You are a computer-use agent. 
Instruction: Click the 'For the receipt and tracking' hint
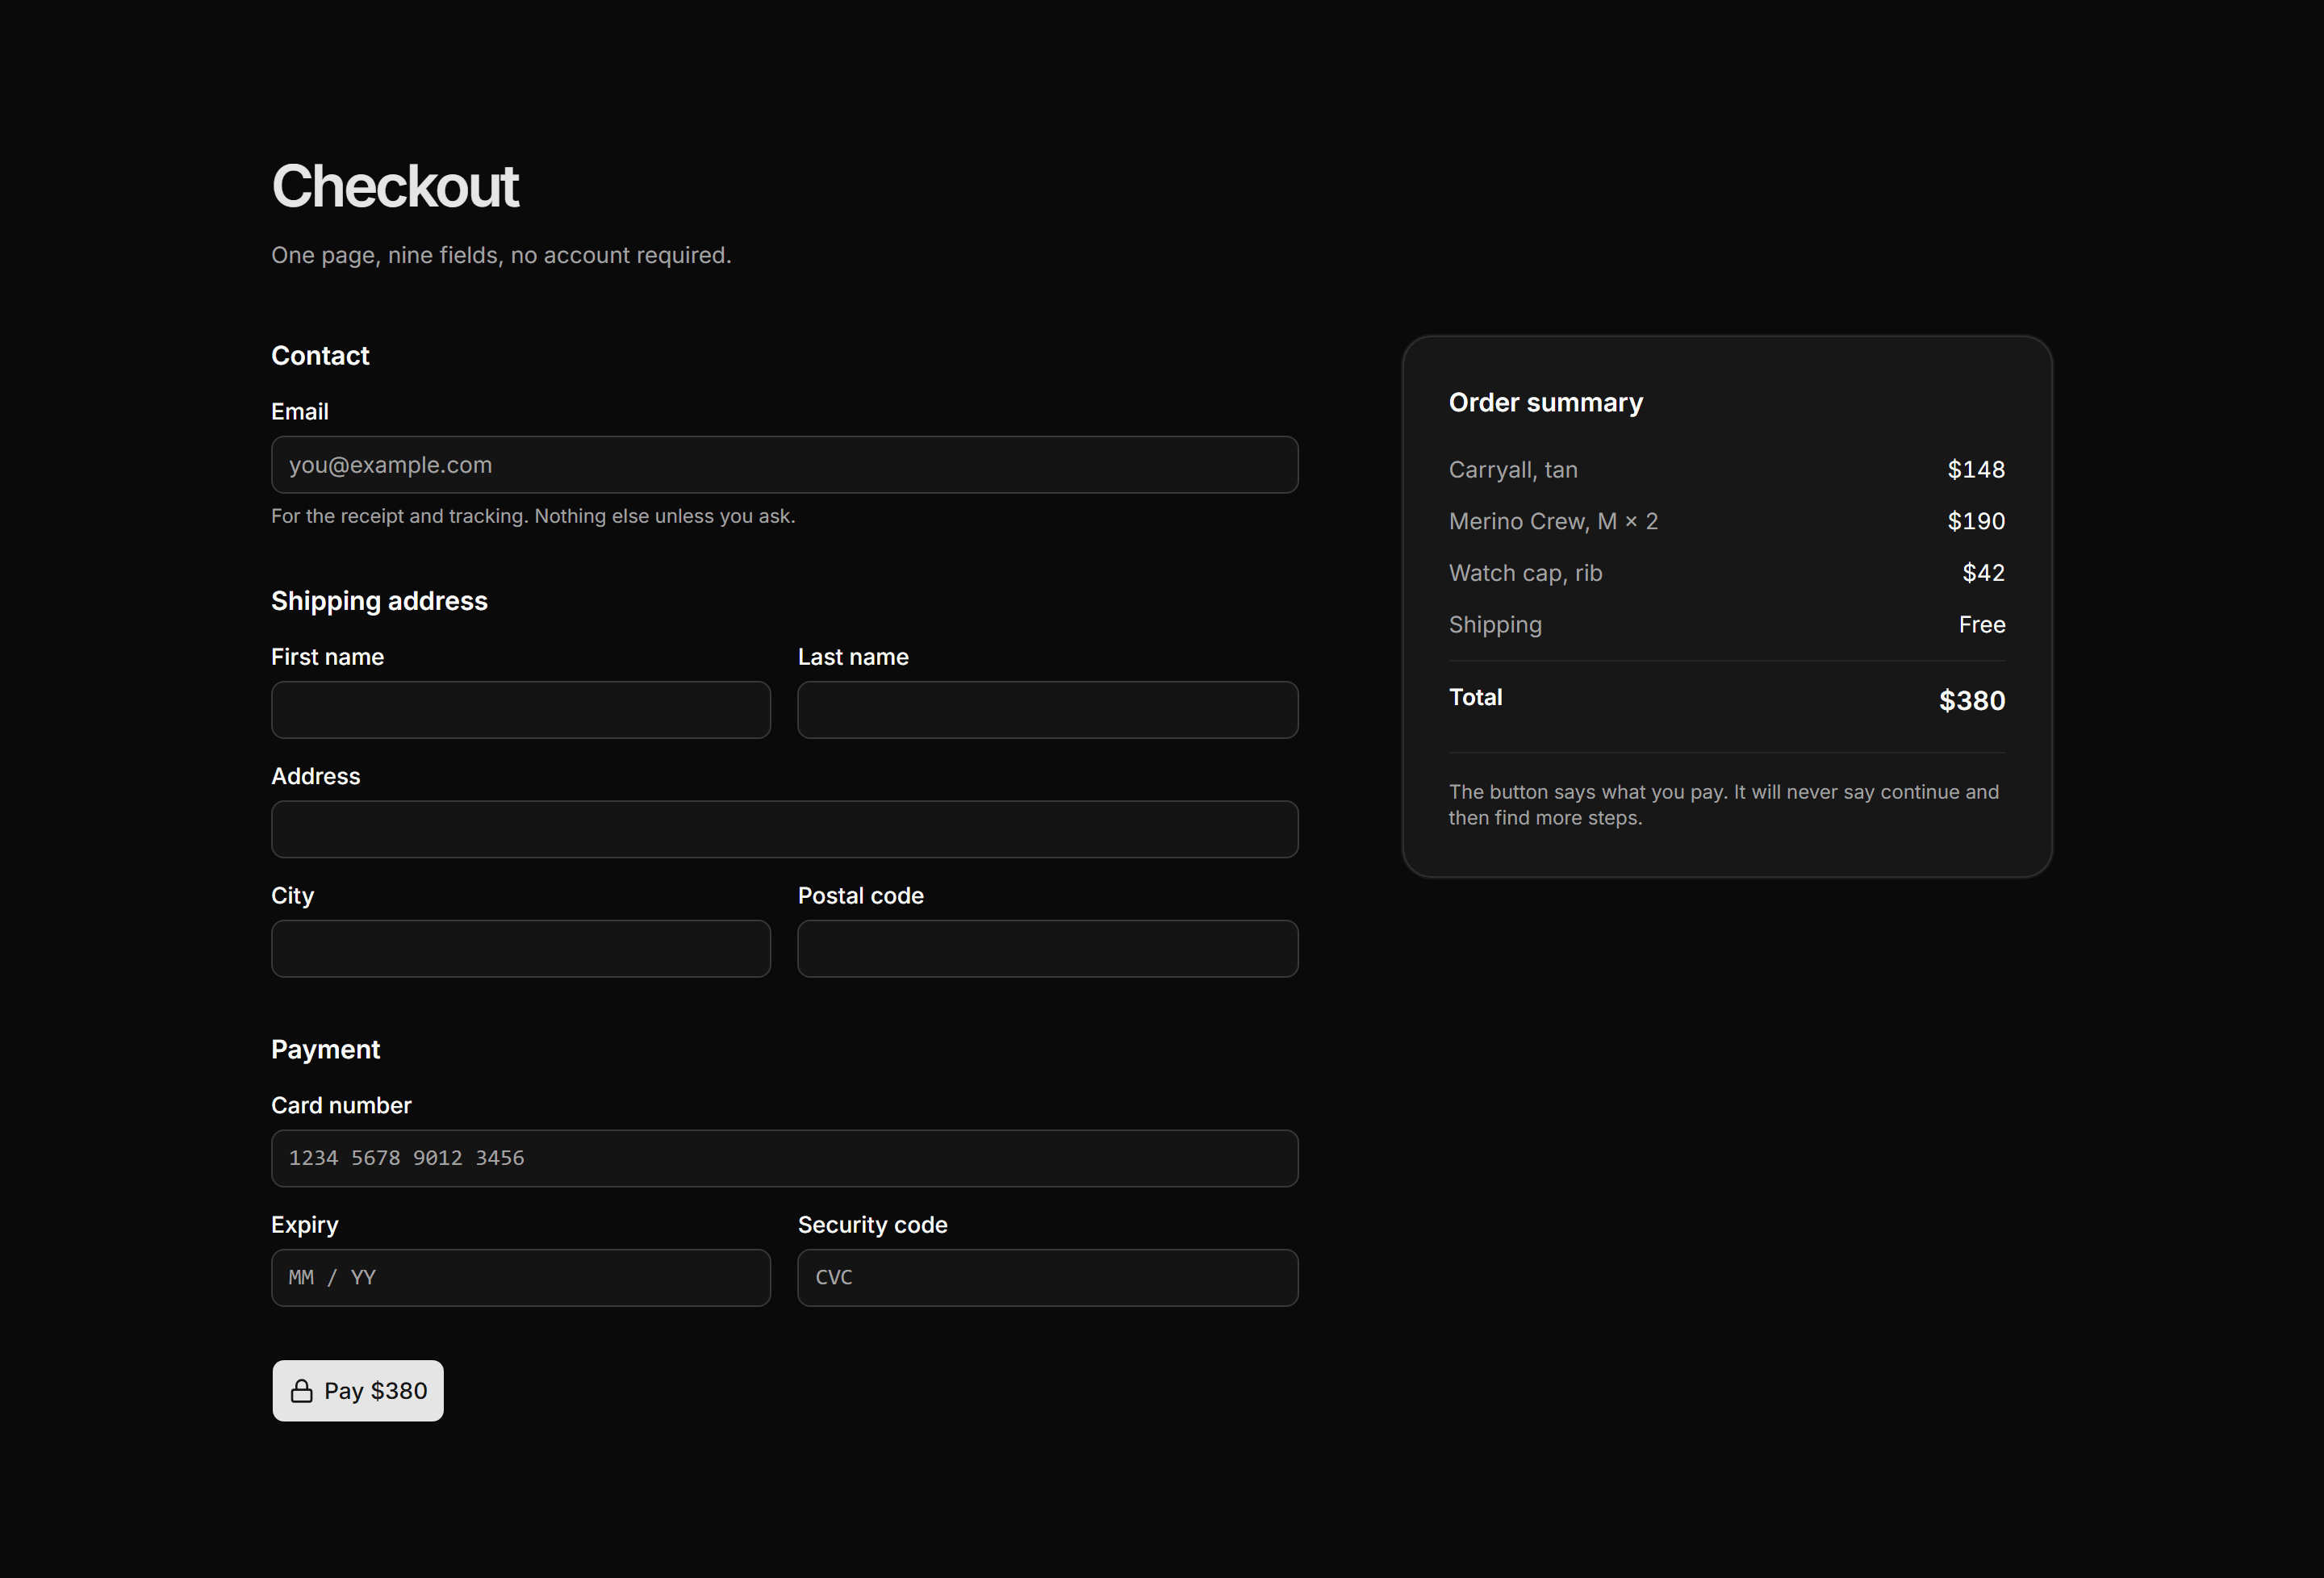point(533,517)
